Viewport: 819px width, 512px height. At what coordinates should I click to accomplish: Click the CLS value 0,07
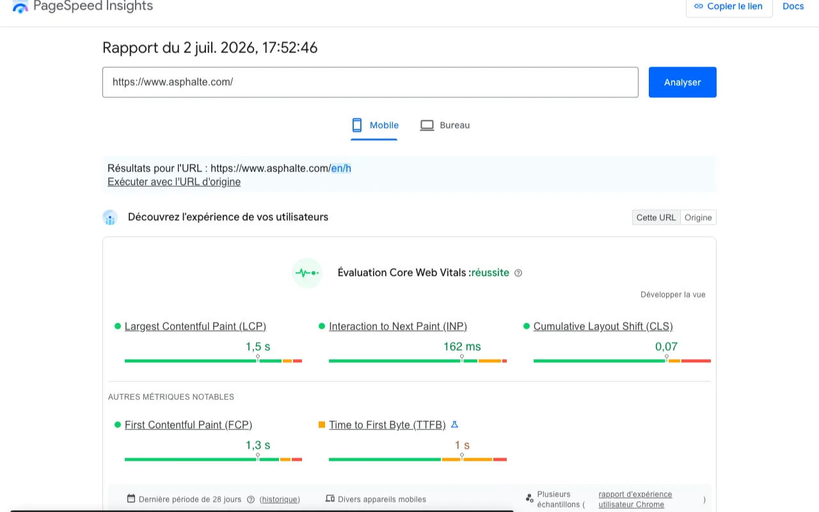point(666,347)
